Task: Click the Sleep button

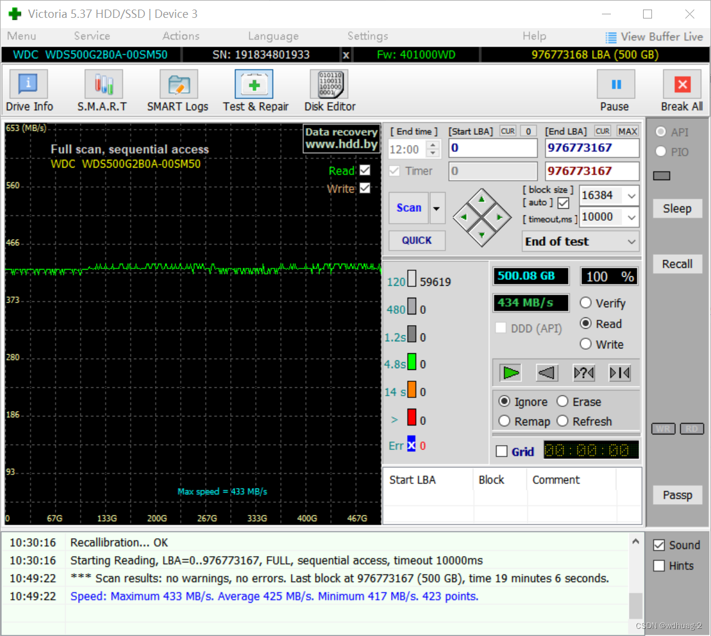Action: pos(677,209)
